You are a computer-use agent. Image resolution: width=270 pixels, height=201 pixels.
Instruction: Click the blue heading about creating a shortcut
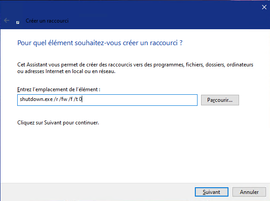[x=100, y=43]
